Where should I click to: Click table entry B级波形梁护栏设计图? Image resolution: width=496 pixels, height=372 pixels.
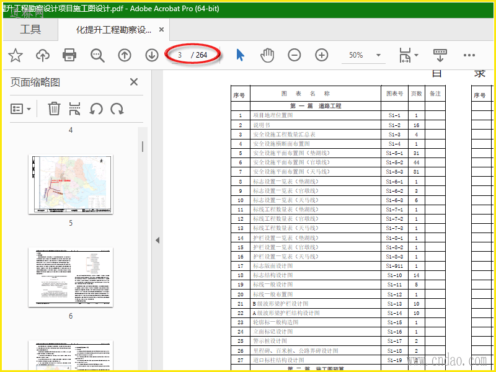click(281, 304)
